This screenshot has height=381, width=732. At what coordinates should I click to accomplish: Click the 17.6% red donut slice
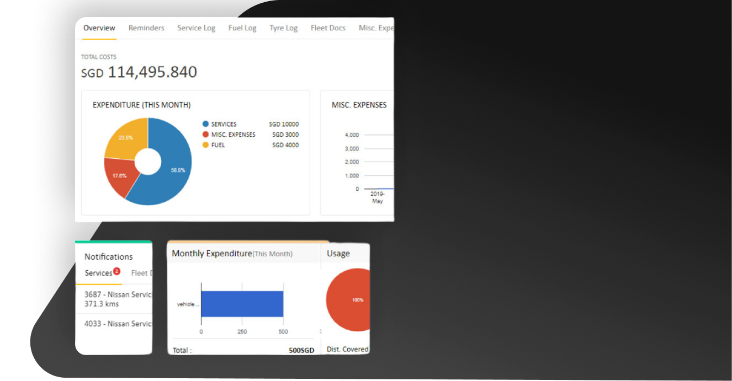point(120,176)
